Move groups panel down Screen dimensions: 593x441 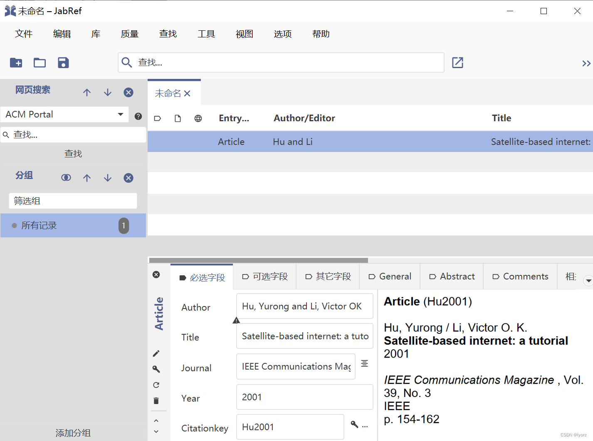(108, 178)
